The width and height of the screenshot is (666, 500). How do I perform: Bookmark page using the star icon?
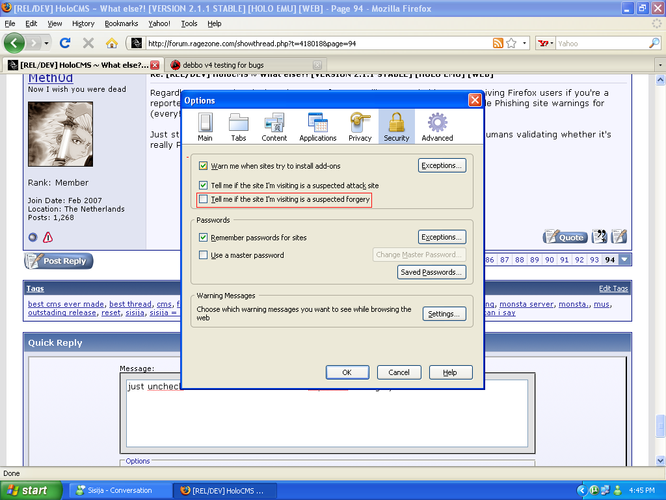511,44
